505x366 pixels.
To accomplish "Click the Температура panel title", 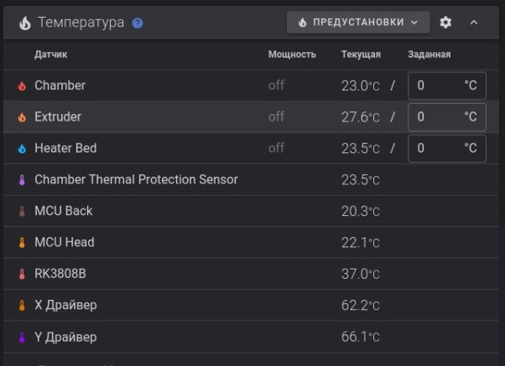I will click(x=81, y=23).
